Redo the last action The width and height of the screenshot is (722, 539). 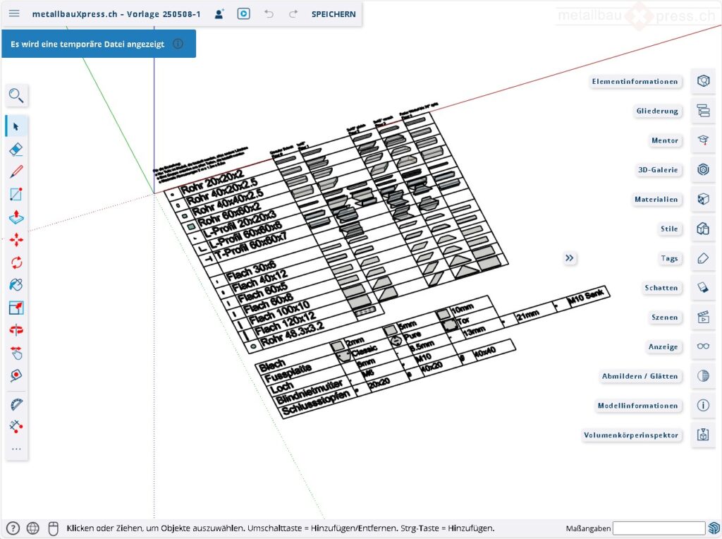pos(293,14)
